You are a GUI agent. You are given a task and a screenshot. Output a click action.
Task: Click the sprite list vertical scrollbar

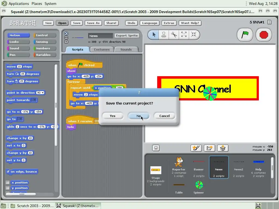click(x=272, y=168)
